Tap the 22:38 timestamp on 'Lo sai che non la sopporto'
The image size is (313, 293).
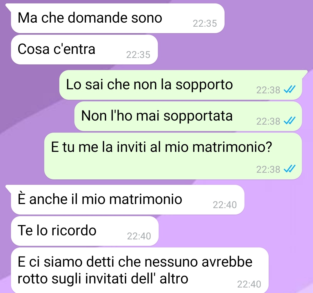tap(268, 90)
